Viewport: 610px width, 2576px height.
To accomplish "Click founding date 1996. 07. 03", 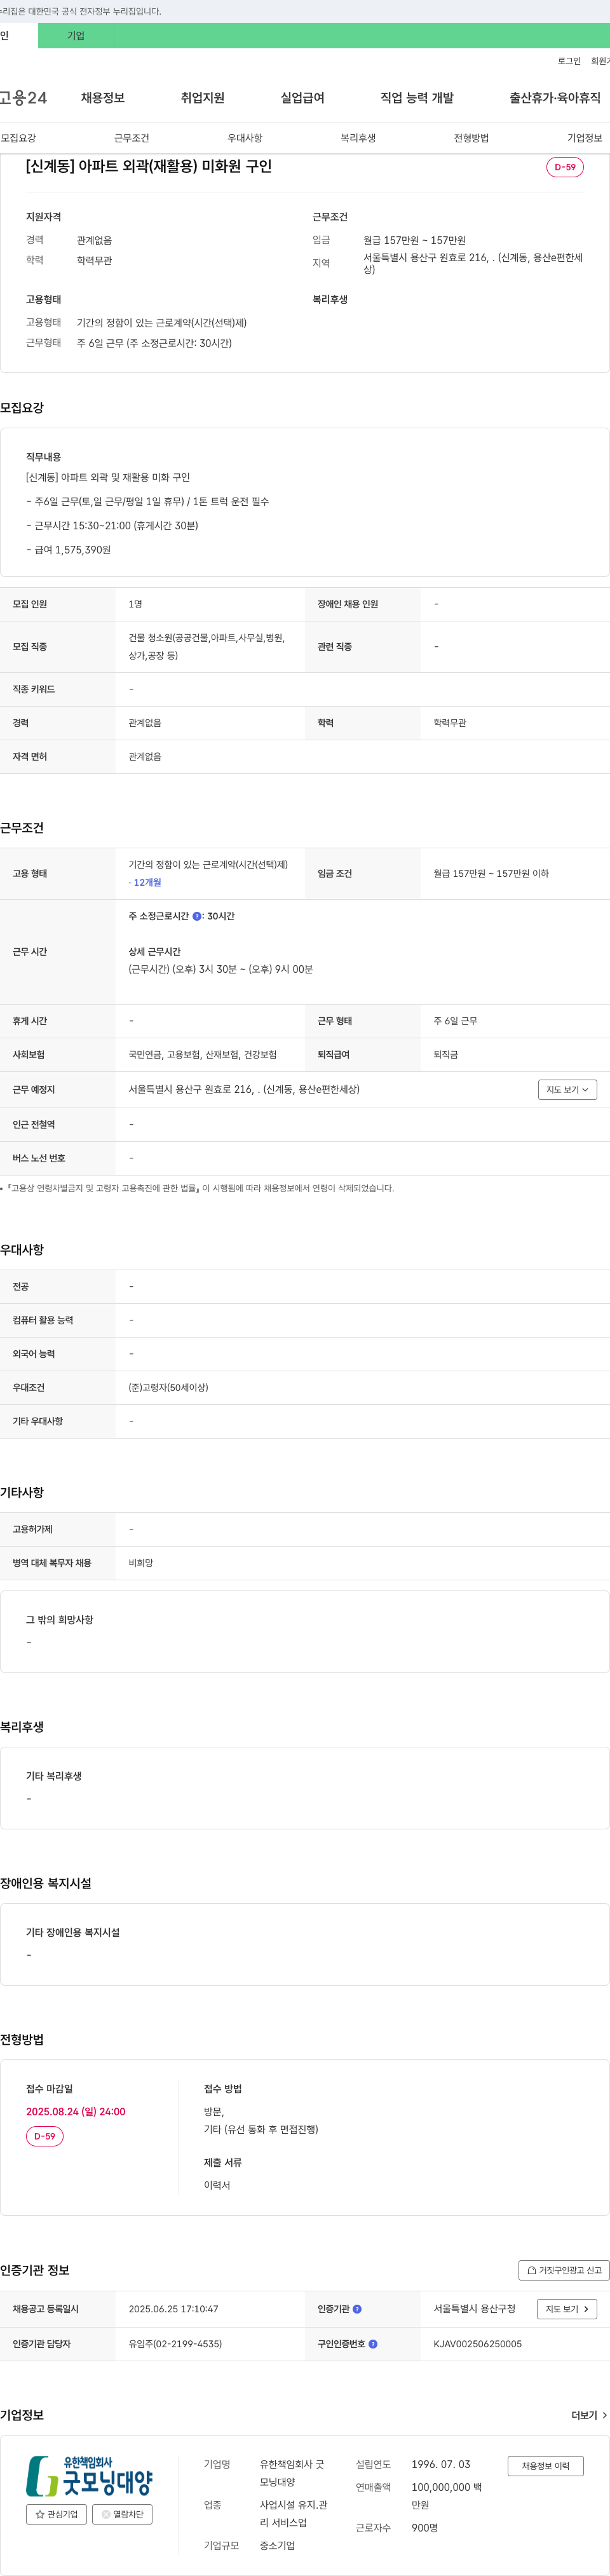I will click(441, 2464).
